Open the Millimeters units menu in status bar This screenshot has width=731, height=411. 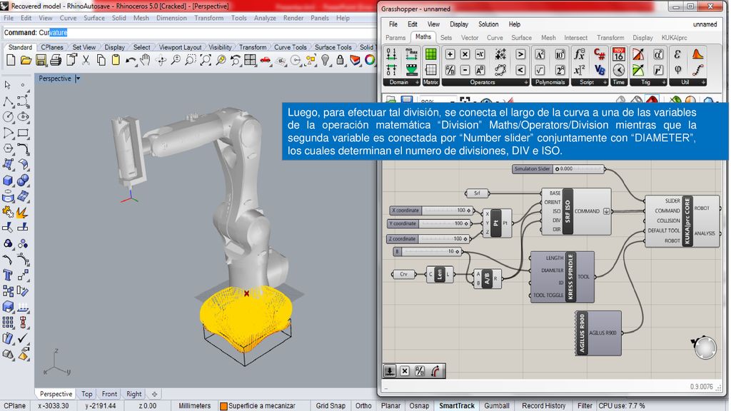[x=194, y=406]
